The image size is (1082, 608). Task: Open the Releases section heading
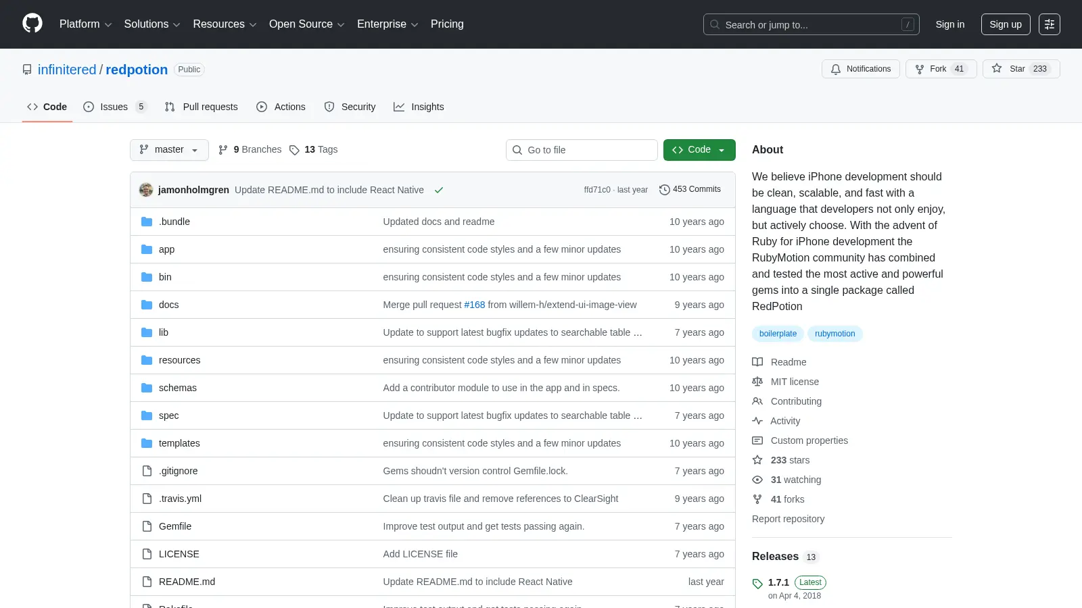coord(775,557)
